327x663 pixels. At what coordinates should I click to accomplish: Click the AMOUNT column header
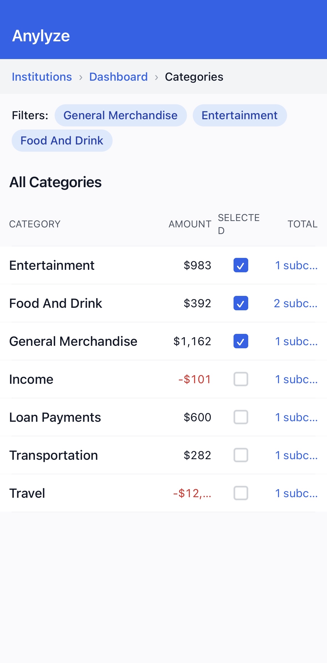pos(190,224)
